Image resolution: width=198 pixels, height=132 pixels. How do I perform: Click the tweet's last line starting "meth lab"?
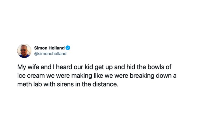click(x=67, y=84)
